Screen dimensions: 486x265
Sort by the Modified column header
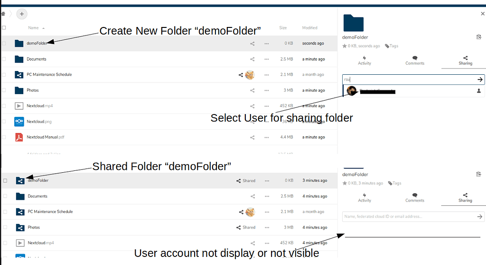click(309, 28)
